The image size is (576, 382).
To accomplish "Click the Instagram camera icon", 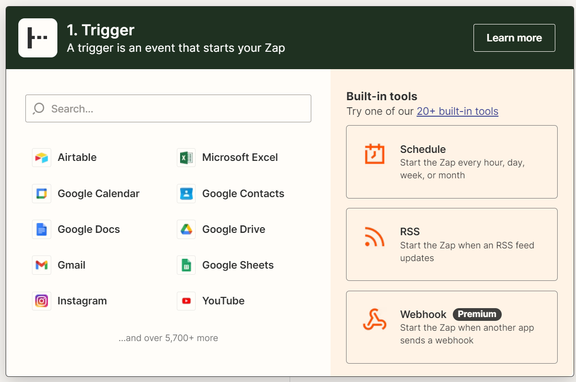I will (41, 301).
